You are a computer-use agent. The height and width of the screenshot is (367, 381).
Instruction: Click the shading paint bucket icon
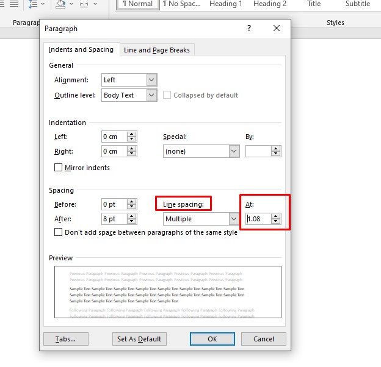[x=60, y=4]
